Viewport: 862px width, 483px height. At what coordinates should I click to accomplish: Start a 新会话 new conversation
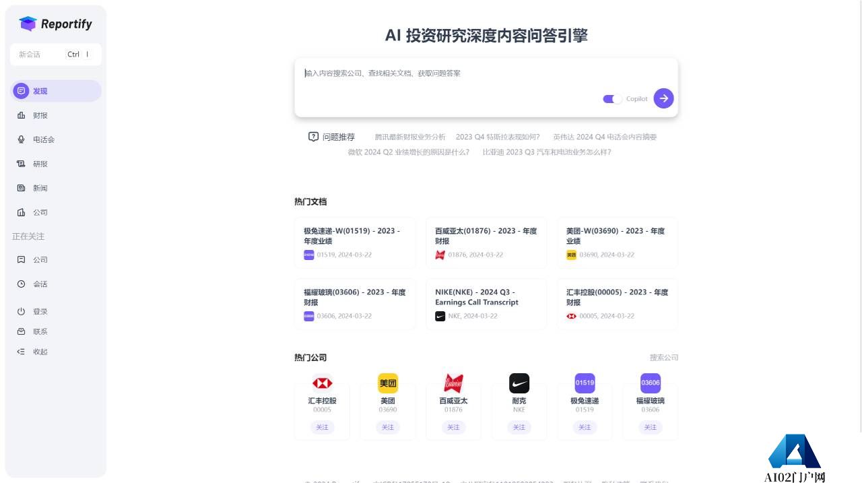(x=56, y=55)
